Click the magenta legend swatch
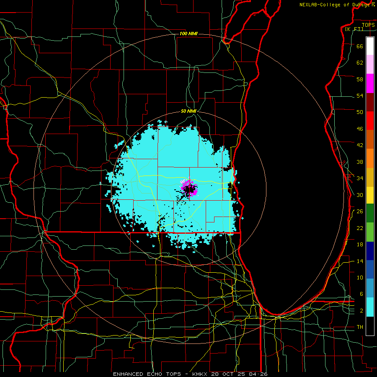 (370, 83)
